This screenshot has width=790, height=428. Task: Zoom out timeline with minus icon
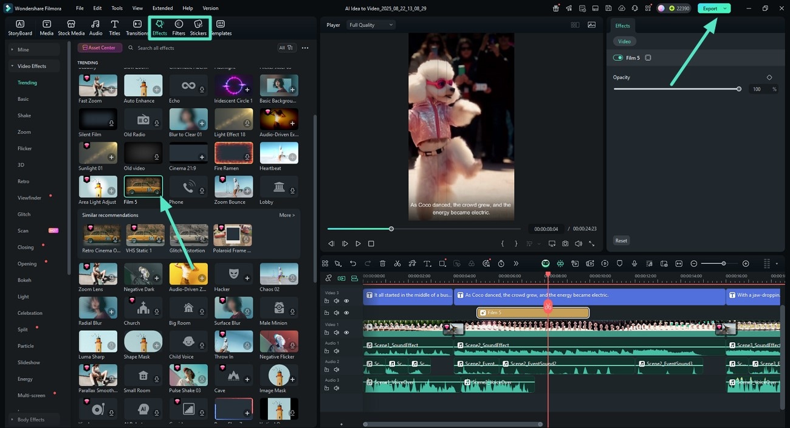[694, 263]
